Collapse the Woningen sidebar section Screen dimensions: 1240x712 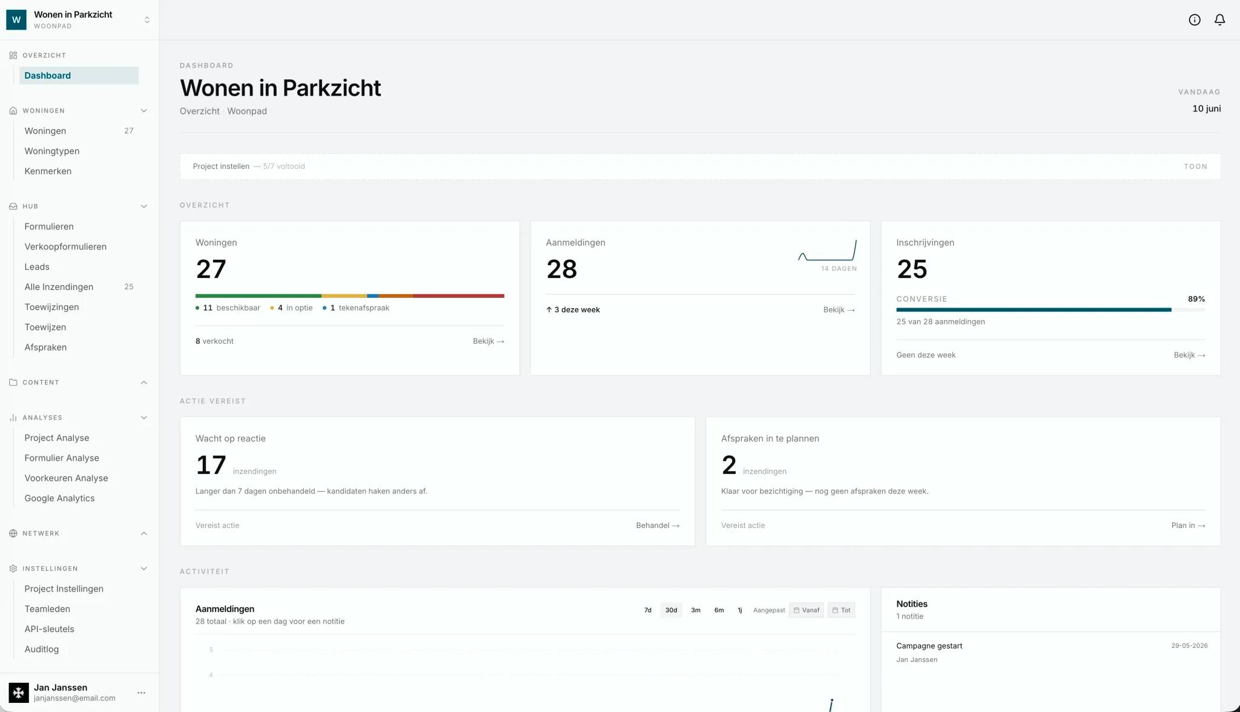click(144, 111)
